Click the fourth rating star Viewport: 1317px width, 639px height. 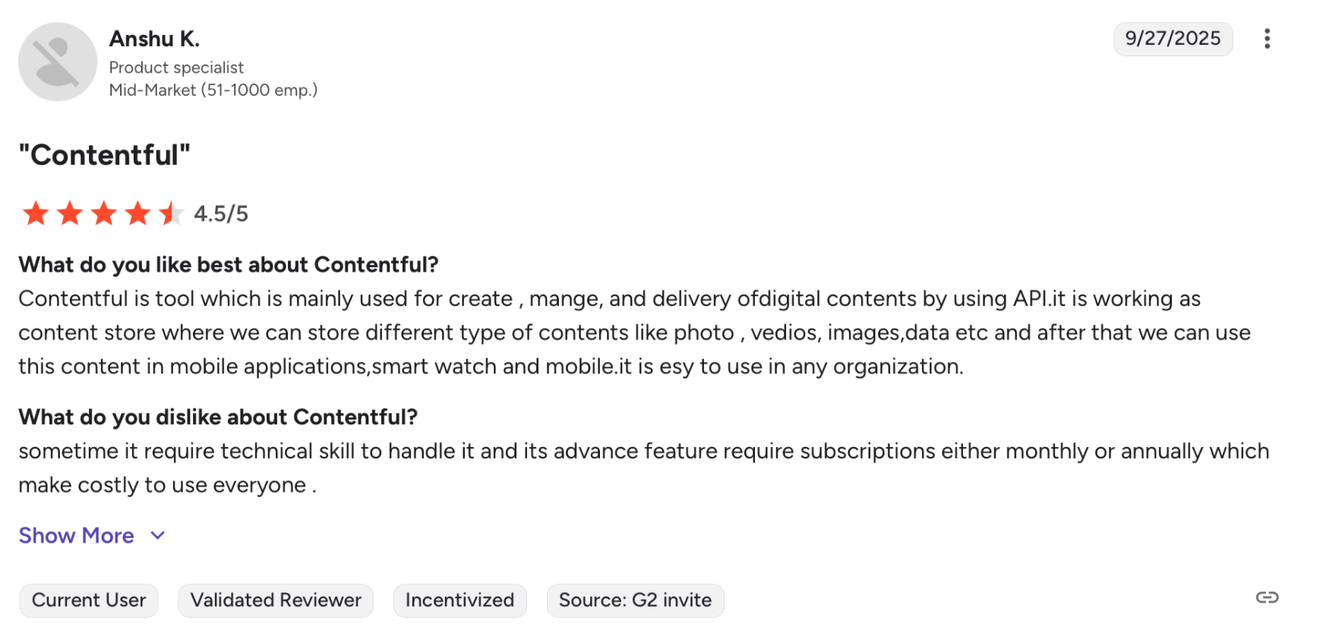(138, 214)
